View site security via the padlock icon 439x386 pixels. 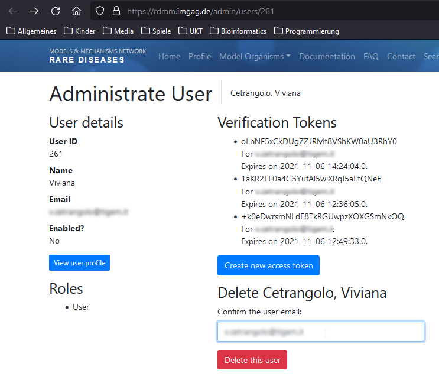116,11
